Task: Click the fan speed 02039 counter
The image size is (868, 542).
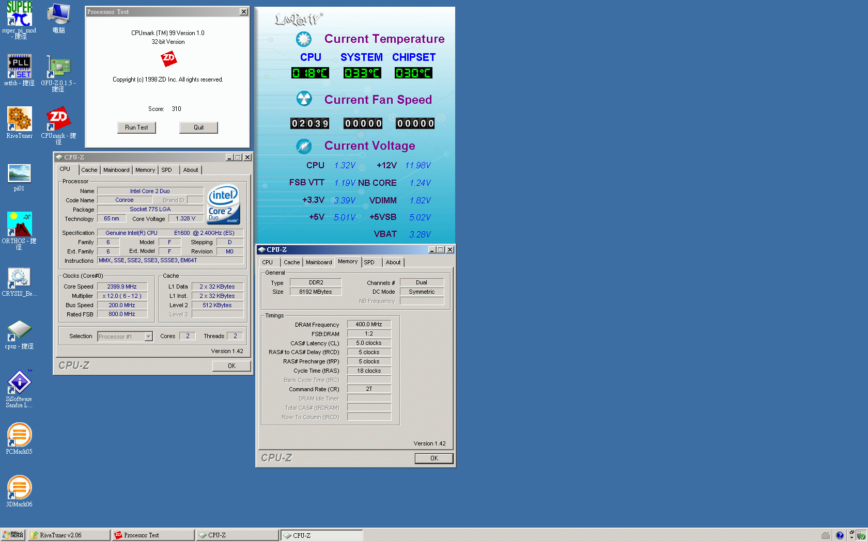Action: point(310,123)
